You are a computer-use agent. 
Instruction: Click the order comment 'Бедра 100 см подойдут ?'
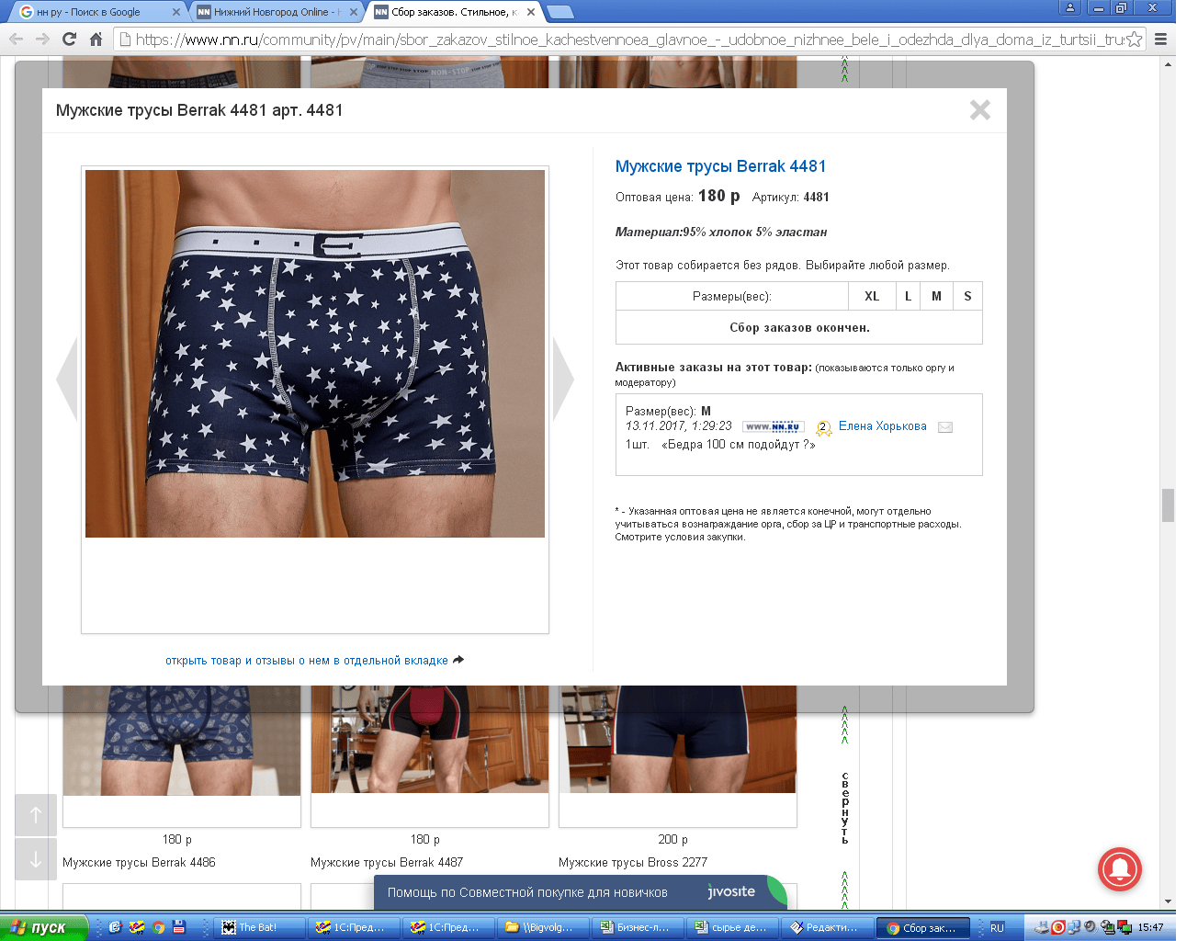[739, 445]
